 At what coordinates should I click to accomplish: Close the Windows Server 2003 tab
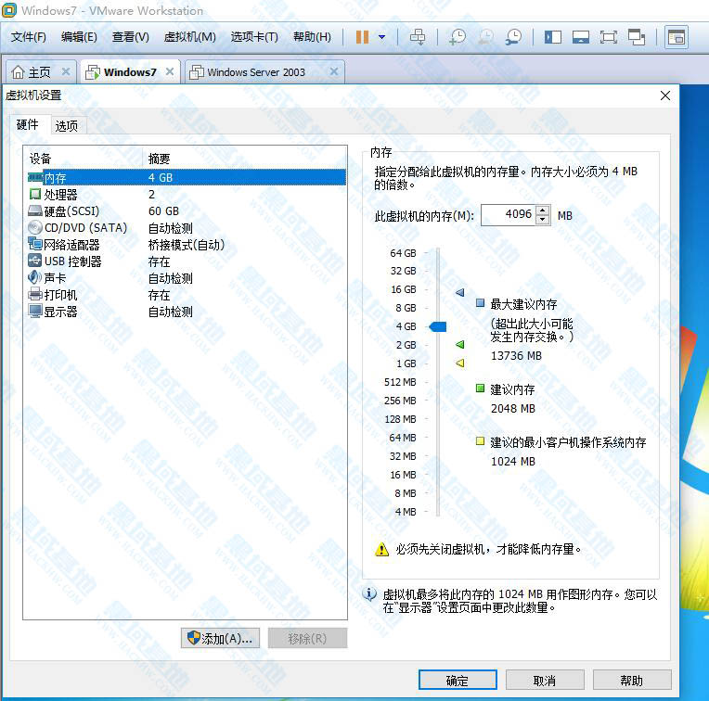coord(334,71)
